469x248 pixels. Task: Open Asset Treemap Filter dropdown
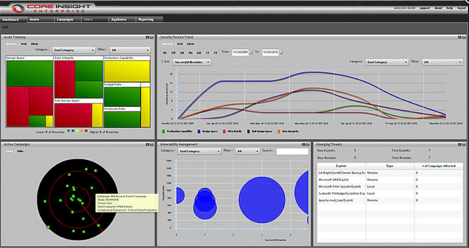[x=130, y=50]
